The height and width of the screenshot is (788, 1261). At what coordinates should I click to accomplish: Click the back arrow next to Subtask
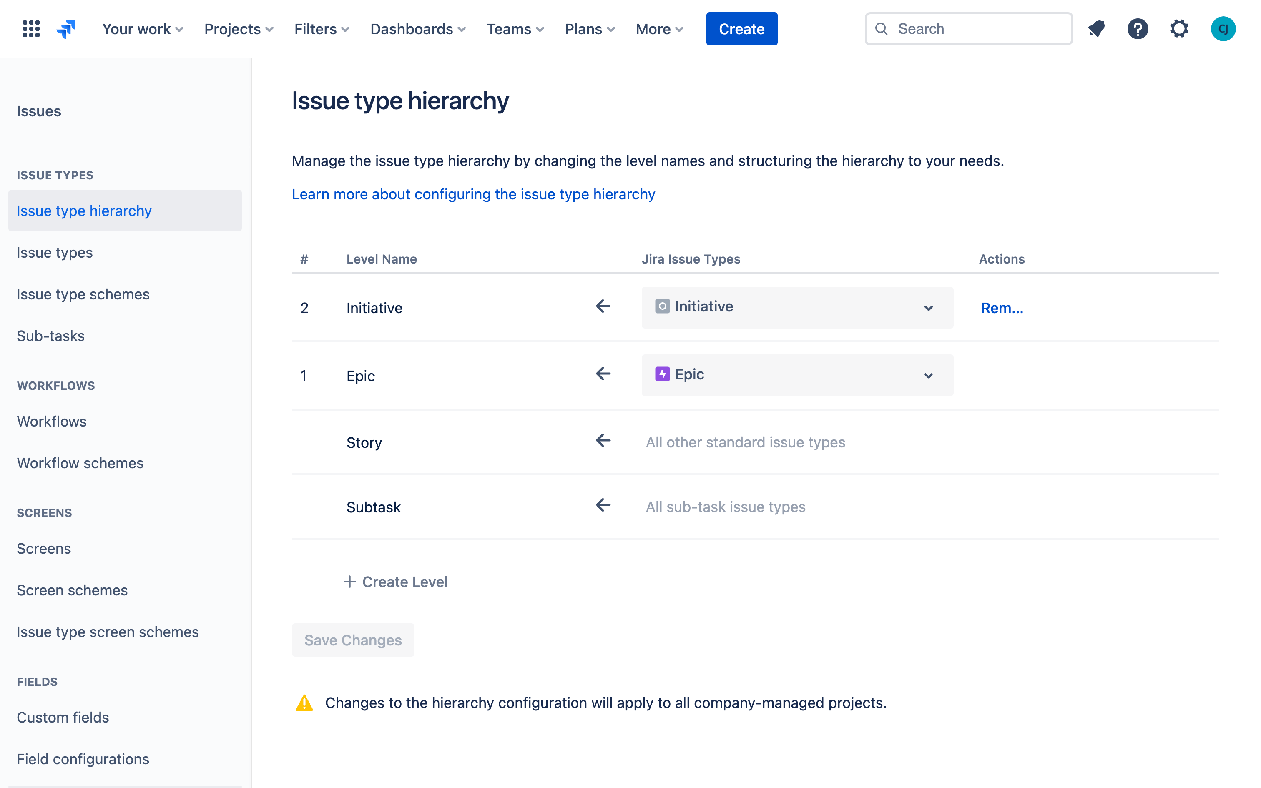point(603,506)
